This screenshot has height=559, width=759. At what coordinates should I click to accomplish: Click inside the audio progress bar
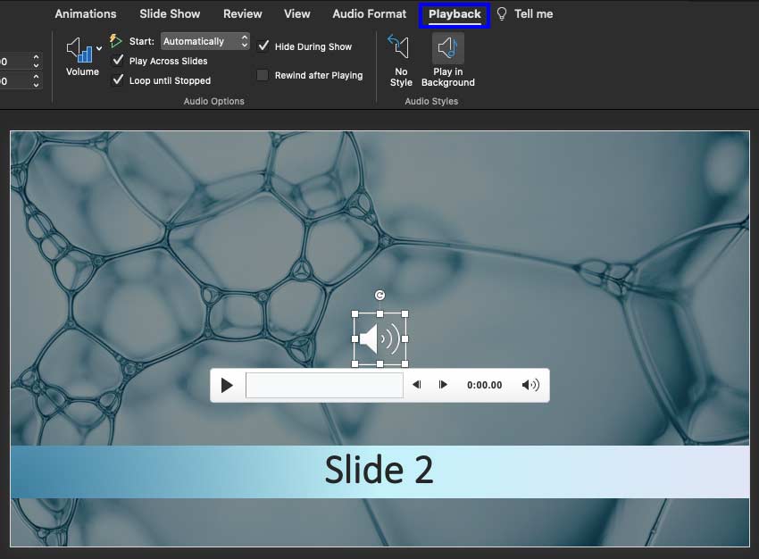[324, 384]
